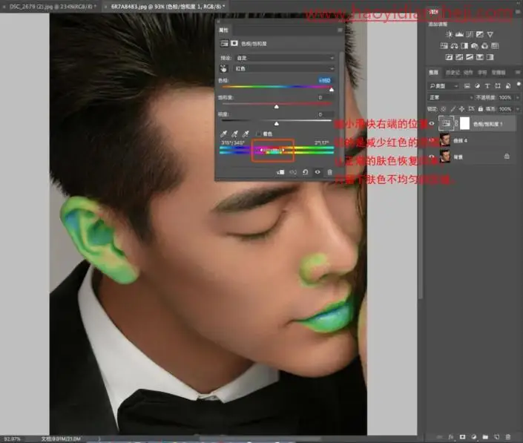Add a Color Balance adjustment (scales icon)
Screen dimensions: 523x443
click(454, 46)
